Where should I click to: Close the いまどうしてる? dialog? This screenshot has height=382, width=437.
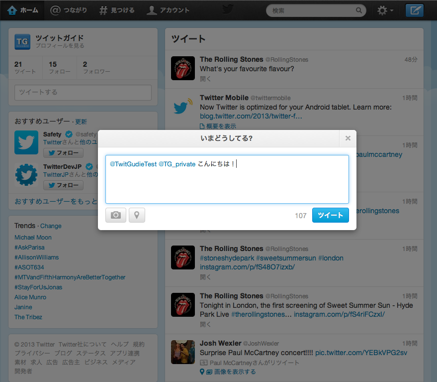[x=348, y=138]
